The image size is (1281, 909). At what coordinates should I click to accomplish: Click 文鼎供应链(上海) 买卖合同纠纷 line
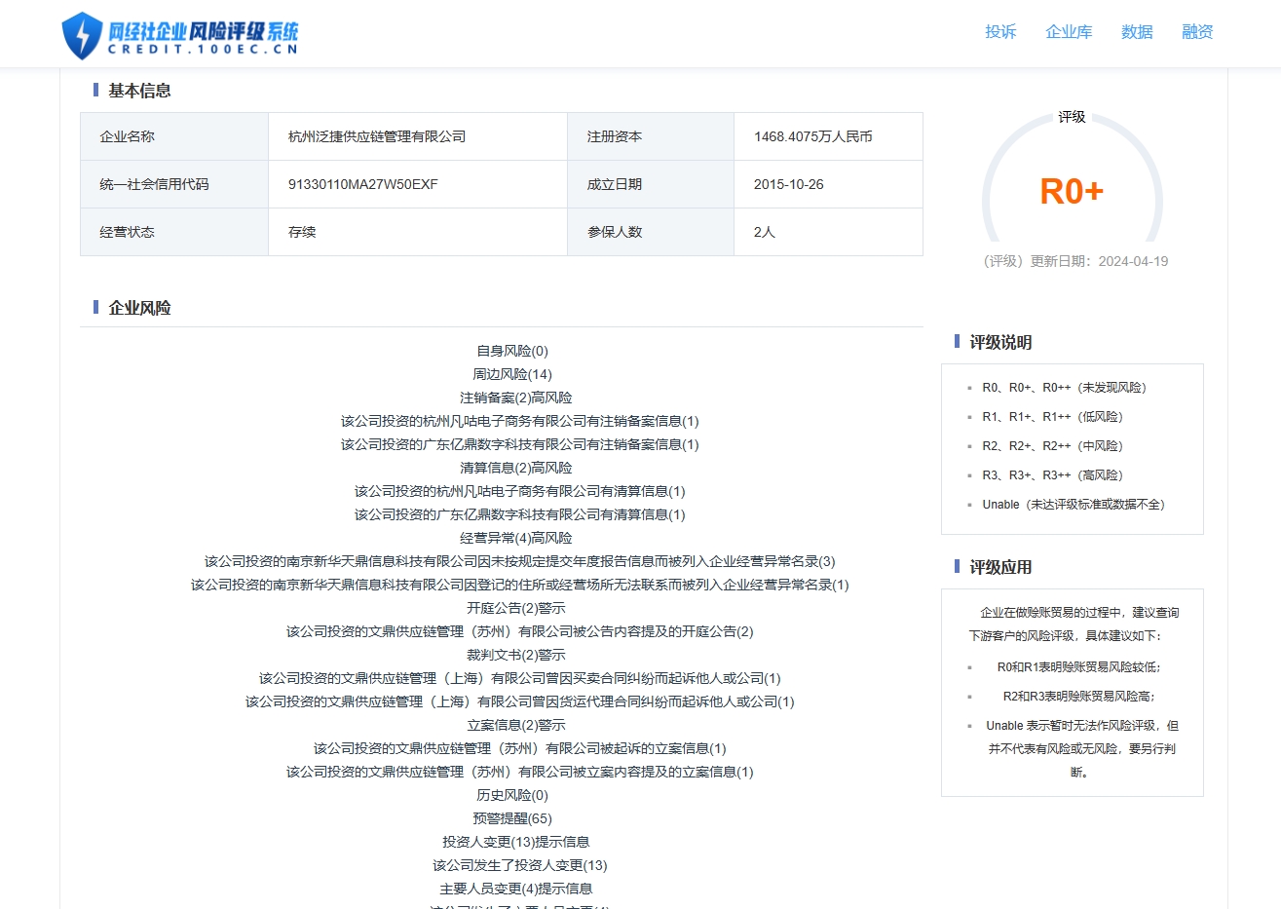pyautogui.click(x=520, y=678)
